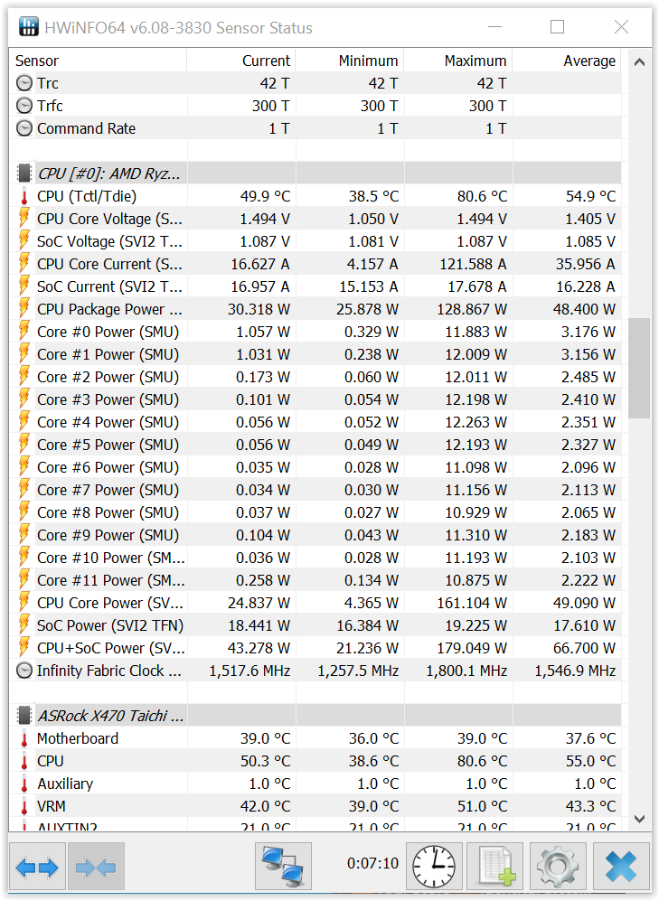Click the 43.3 °C VRM average value
The width and height of the screenshot is (659, 901).
(x=590, y=806)
